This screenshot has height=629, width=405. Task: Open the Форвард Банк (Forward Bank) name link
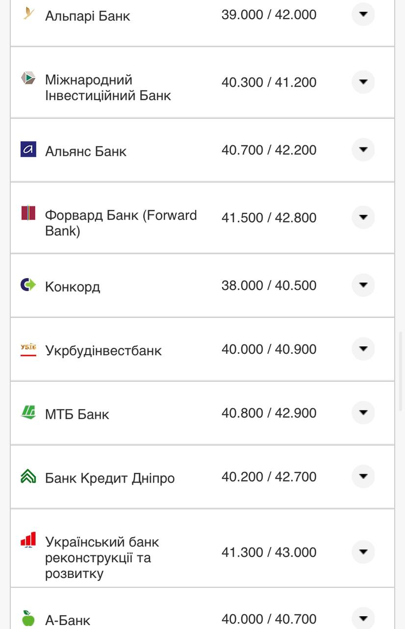(121, 223)
